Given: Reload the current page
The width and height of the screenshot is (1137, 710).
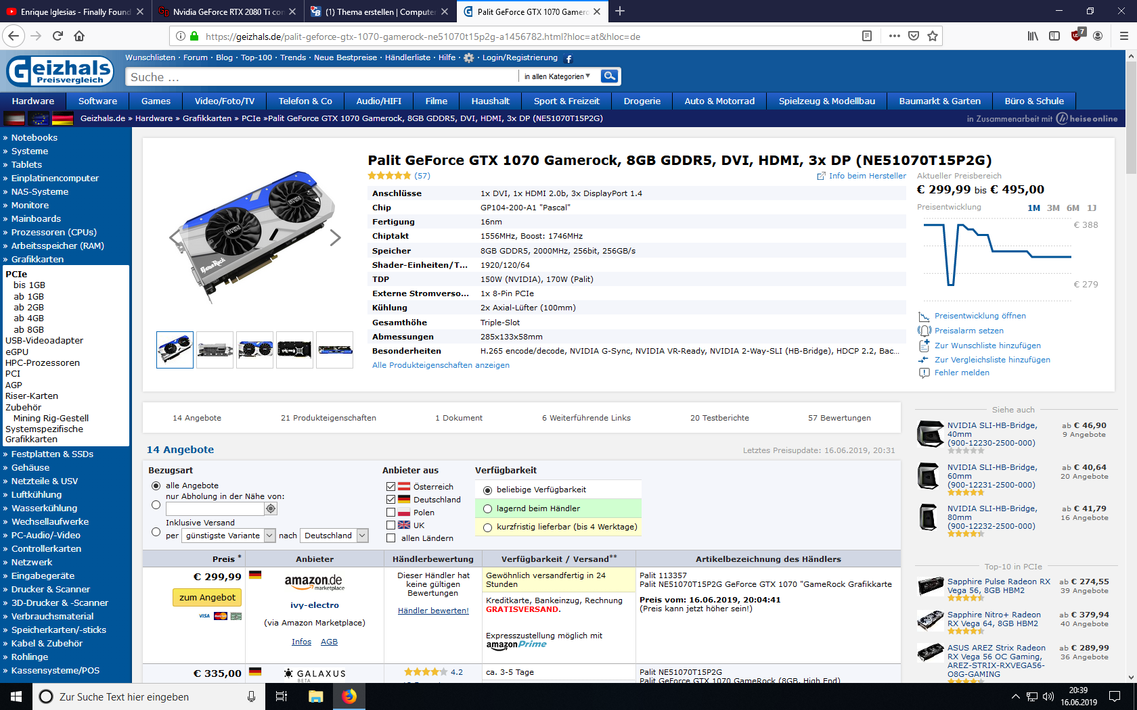Looking at the screenshot, I should [58, 36].
